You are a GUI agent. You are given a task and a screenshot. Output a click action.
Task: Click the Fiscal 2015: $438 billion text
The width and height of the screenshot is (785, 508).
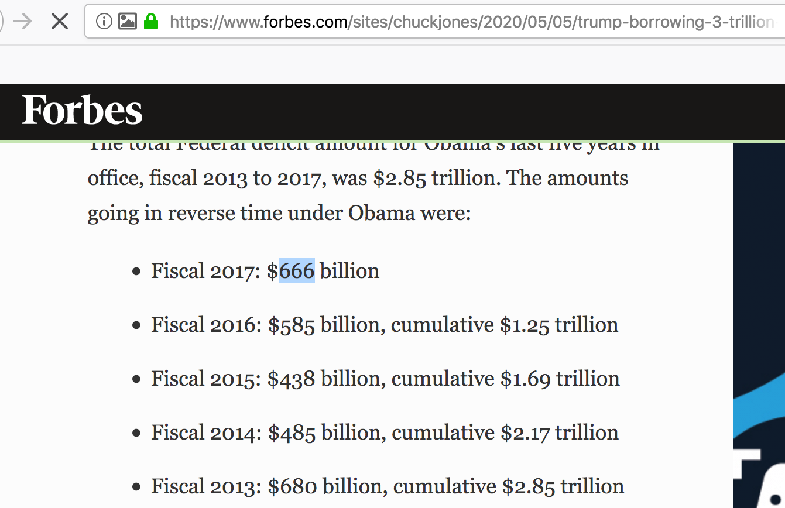click(x=266, y=378)
